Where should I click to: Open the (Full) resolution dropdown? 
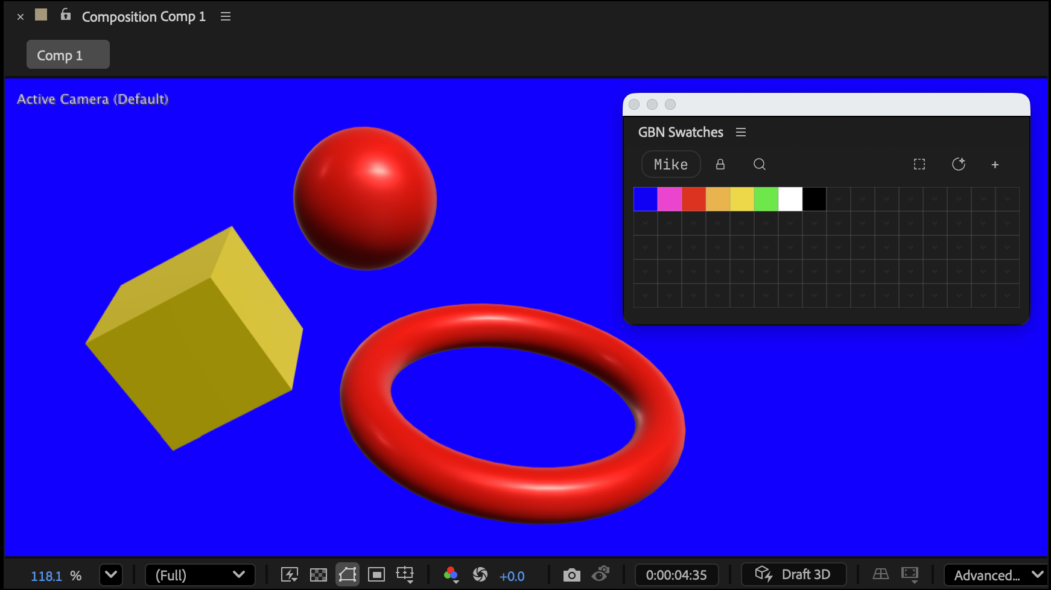pos(200,575)
